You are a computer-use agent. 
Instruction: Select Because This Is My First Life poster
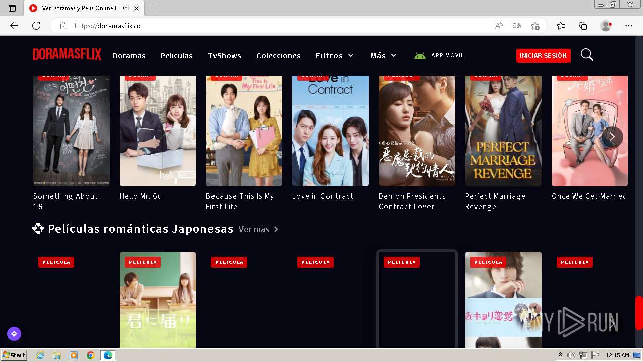(x=244, y=131)
